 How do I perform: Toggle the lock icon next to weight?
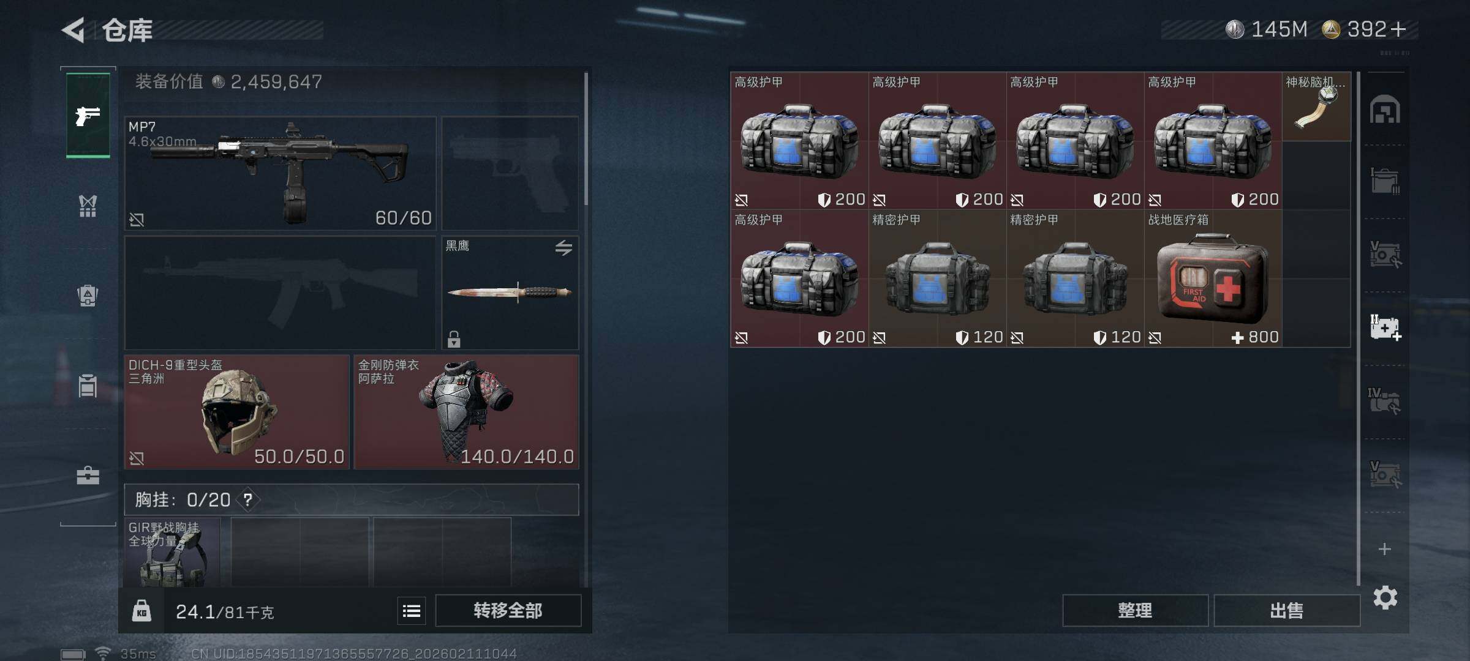[x=141, y=611]
